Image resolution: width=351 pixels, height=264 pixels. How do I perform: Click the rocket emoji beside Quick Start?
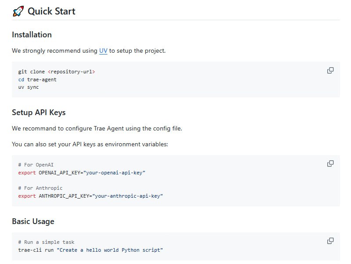18,11
